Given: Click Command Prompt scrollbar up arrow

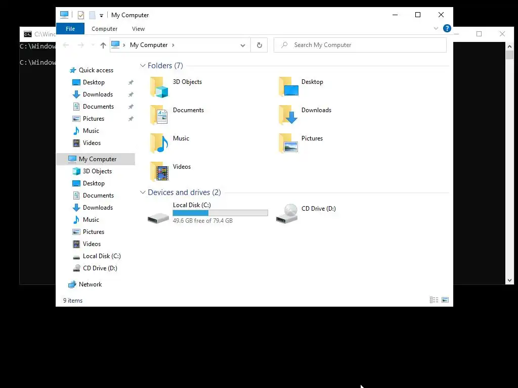Looking at the screenshot, I should (x=509, y=46).
